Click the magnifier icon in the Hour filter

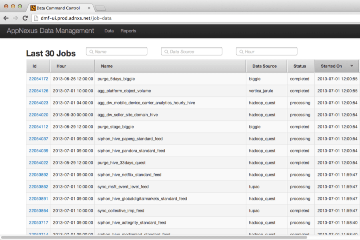(x=240, y=51)
